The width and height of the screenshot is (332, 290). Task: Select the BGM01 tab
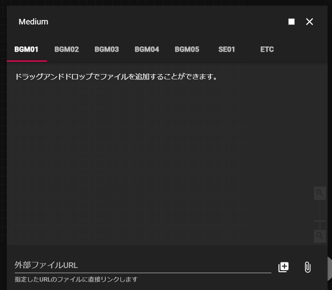(x=26, y=50)
